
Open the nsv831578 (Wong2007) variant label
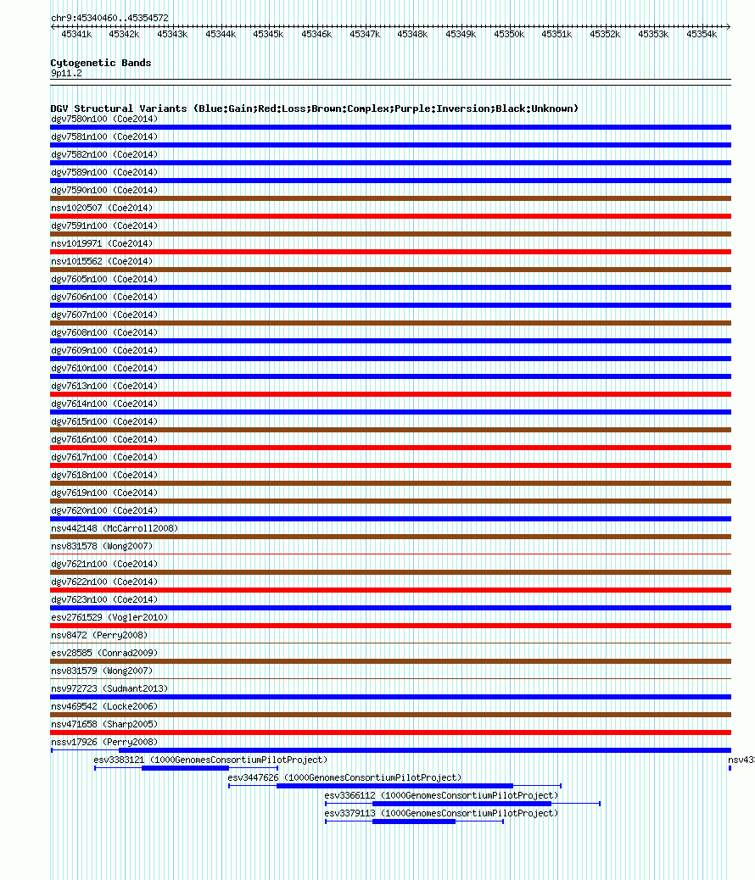tap(102, 546)
